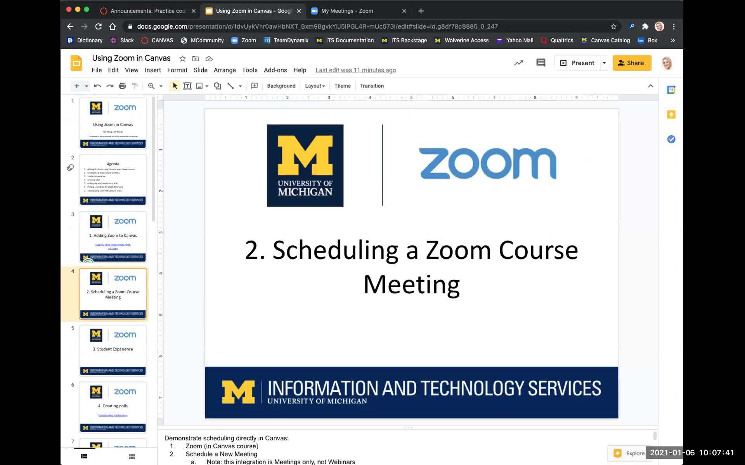Show more bookmarks via the chevron
The image size is (745, 465).
673,40
